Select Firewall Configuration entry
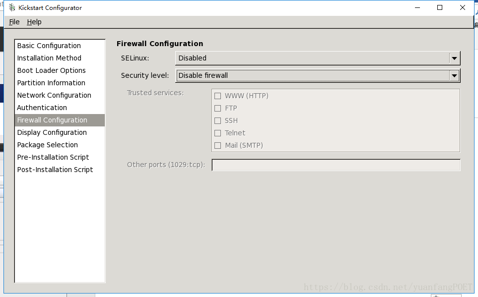This screenshot has height=297, width=478. (60, 120)
